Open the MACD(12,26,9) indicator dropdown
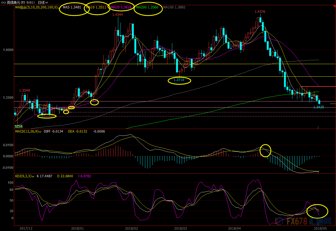 click(40, 131)
